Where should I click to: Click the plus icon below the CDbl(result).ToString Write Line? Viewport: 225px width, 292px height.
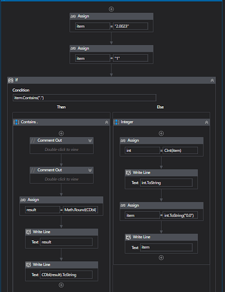click(x=61, y=285)
